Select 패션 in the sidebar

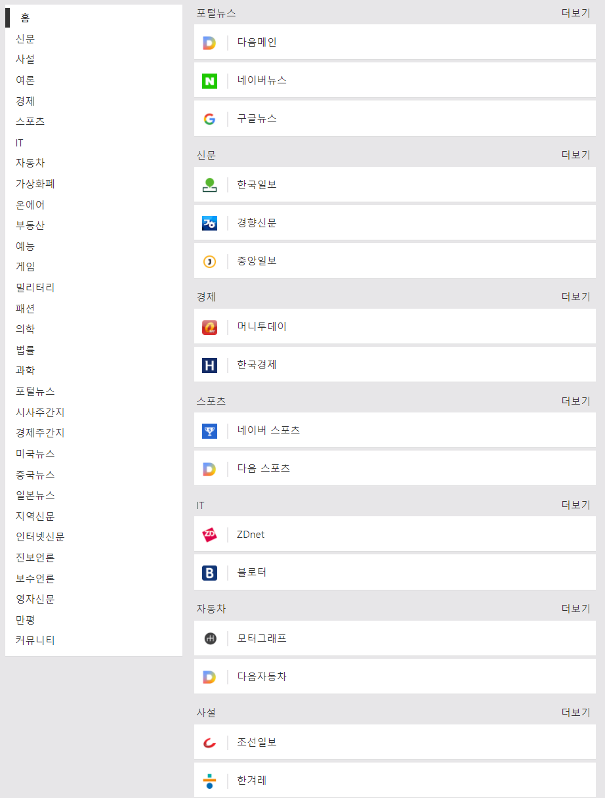[25, 309]
